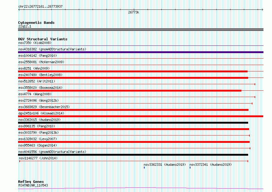Open nsv3363015 (Audano2019) variant label
The width and height of the screenshot is (272, 192).
click(39, 120)
